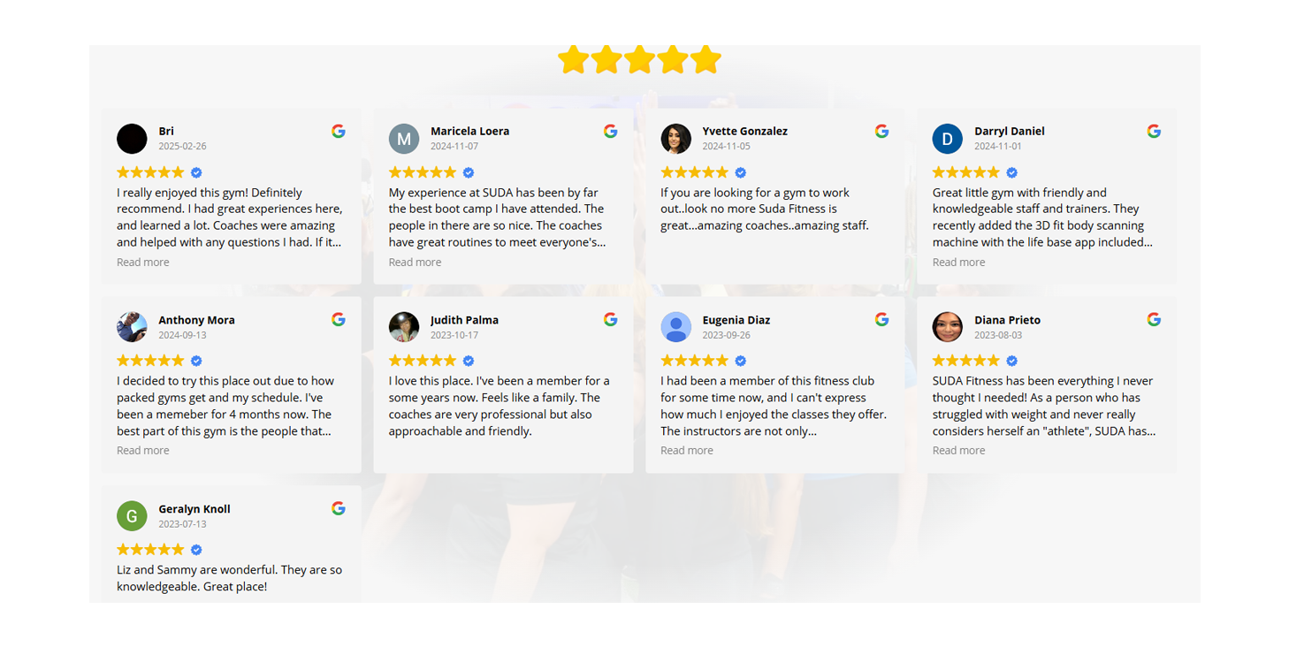The image size is (1289, 647).
Task: Click Google logo on Darryl Daniel's review
Action: 1154,131
